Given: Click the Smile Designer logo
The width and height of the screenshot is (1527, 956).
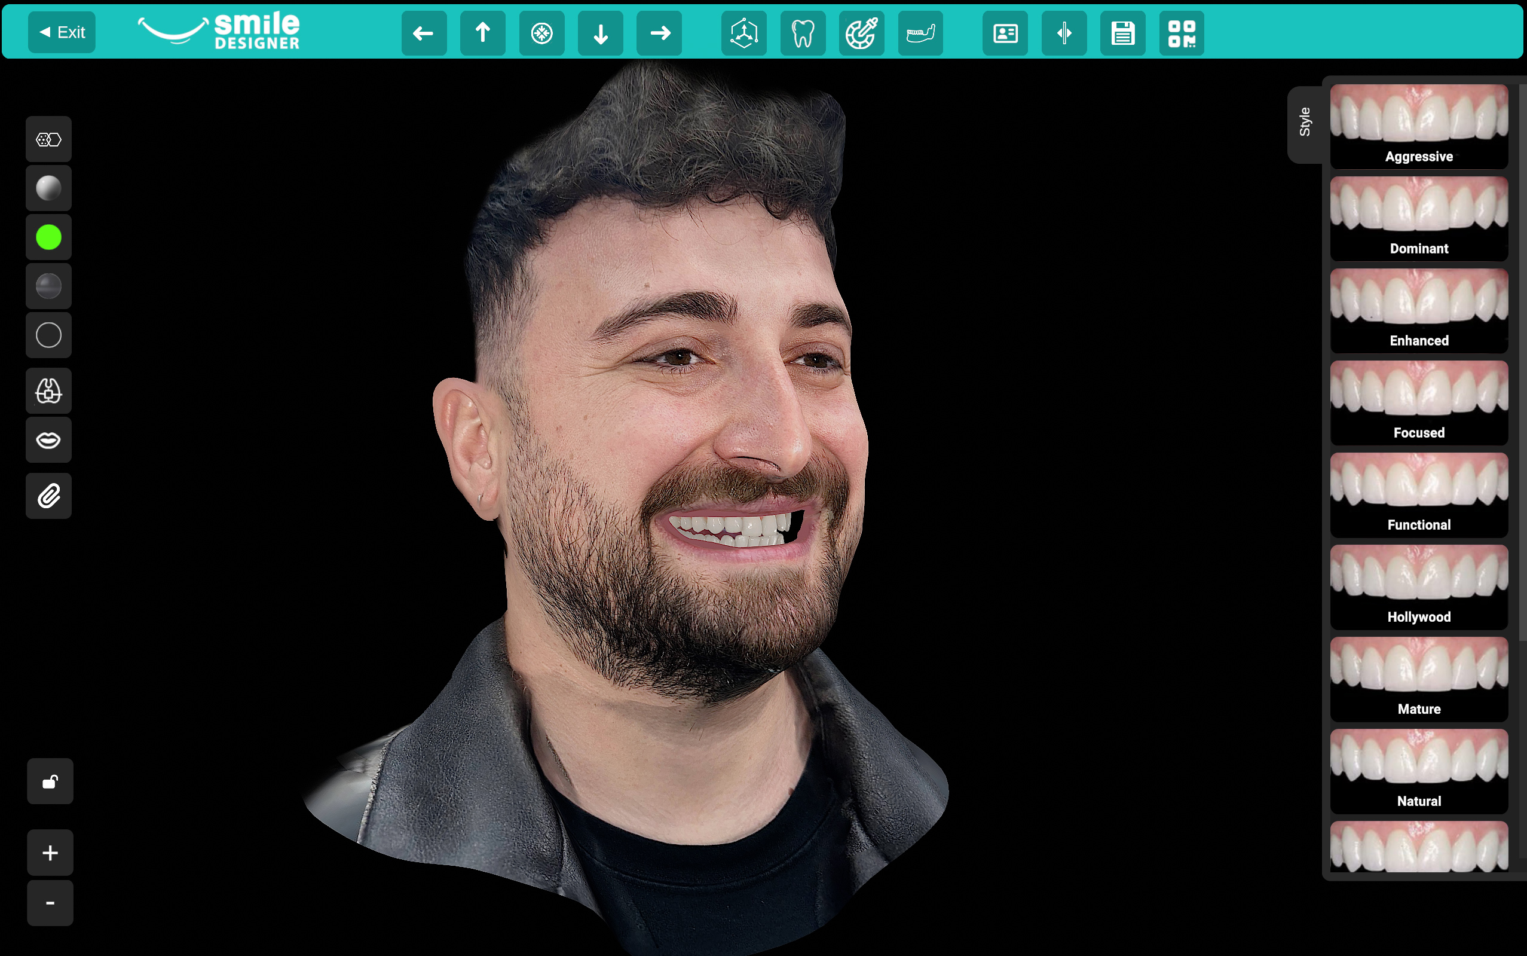Looking at the screenshot, I should (219, 31).
